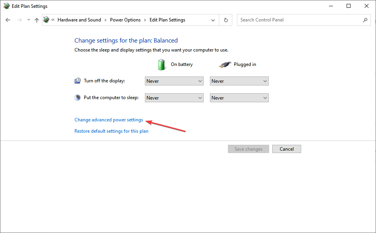Open sleep dropdown for On battery
The height and width of the screenshot is (233, 376).
point(174,98)
